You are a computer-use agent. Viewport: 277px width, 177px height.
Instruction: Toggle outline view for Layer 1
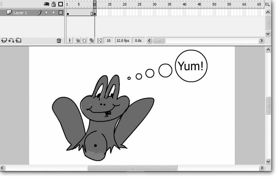(61, 13)
